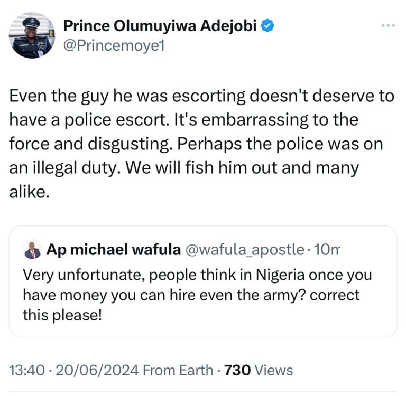Viewport: 406px width, 396px height.
Task: Open quoted post at 'Very unfortunate' line
Action: coord(197,275)
